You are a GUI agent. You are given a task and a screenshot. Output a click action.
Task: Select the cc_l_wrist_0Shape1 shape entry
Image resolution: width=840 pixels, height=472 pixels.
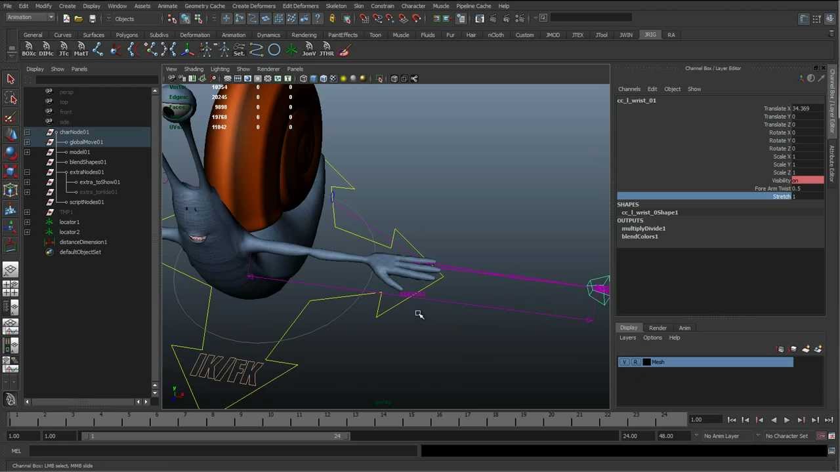(x=650, y=212)
